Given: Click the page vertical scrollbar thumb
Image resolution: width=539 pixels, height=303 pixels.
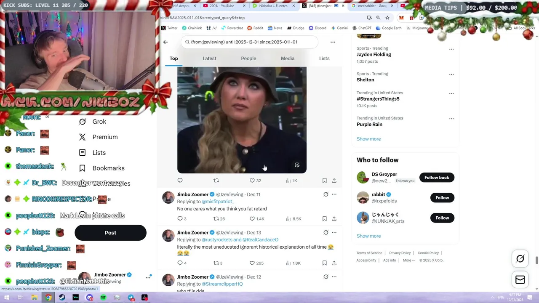Looking at the screenshot, I should click(536, 260).
